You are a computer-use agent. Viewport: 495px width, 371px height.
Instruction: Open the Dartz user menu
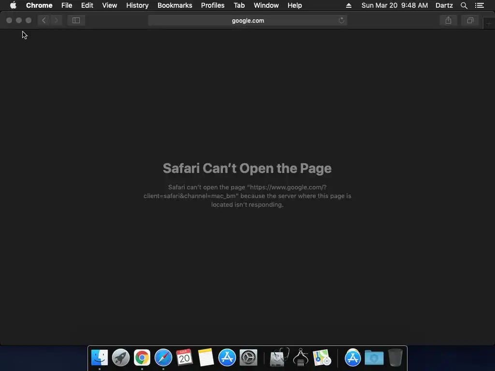(444, 5)
